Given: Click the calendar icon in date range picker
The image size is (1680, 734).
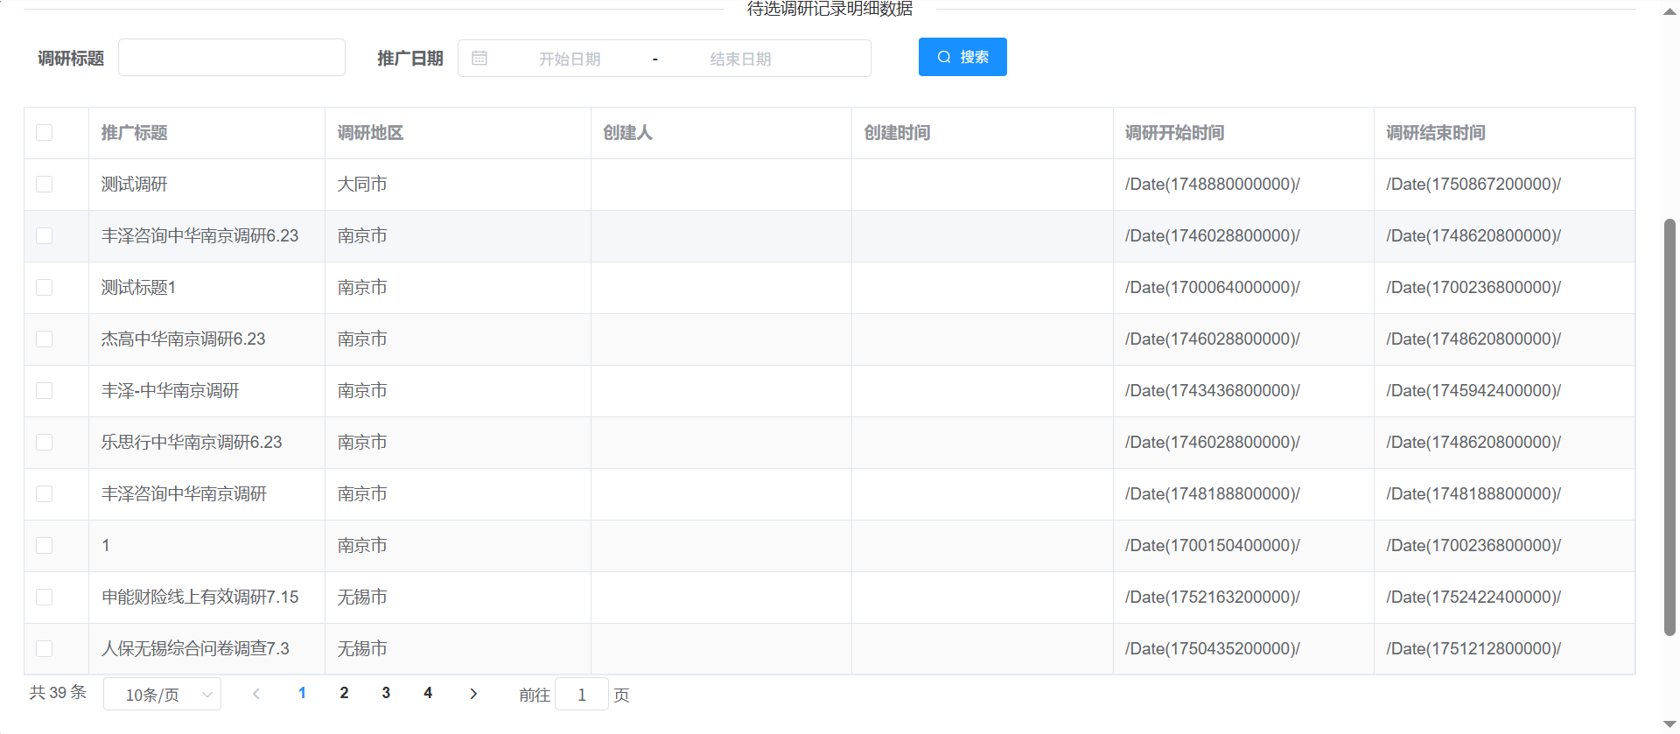Looking at the screenshot, I should click(479, 58).
